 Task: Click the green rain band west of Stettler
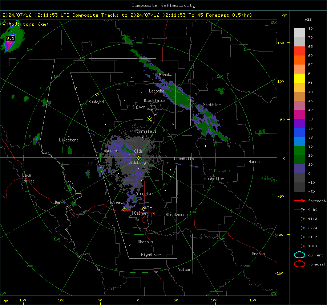click(x=177, y=95)
